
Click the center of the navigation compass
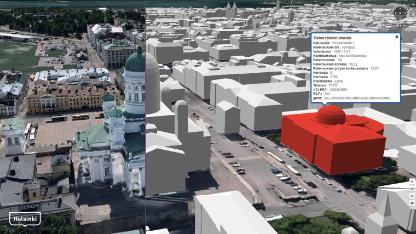(400, 12)
